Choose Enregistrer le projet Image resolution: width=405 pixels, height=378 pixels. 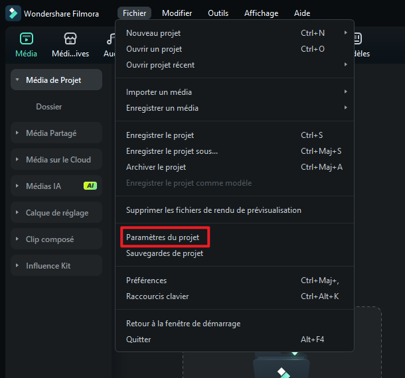[x=234, y=135]
